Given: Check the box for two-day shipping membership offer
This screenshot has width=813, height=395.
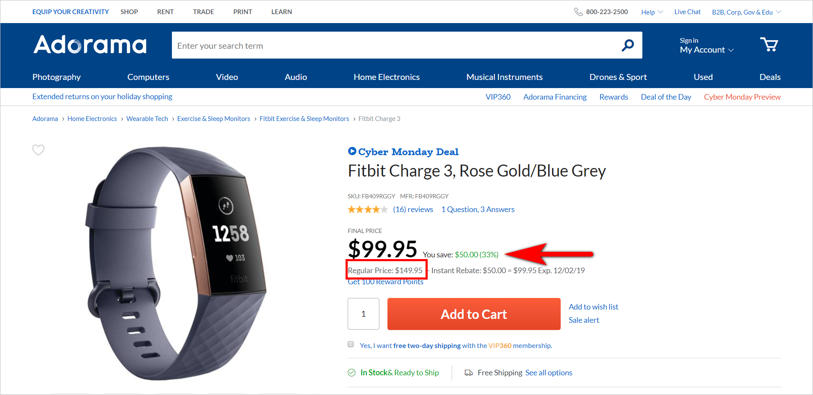Looking at the screenshot, I should pos(350,344).
